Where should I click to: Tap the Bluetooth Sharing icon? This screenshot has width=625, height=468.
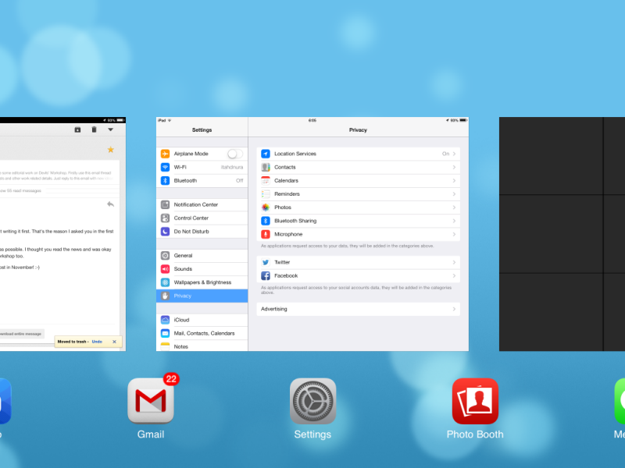(266, 221)
